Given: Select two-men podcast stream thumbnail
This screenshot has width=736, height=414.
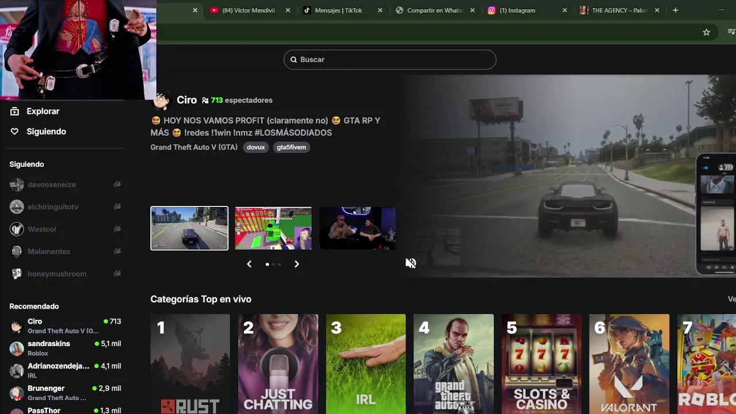Looking at the screenshot, I should pos(357,228).
